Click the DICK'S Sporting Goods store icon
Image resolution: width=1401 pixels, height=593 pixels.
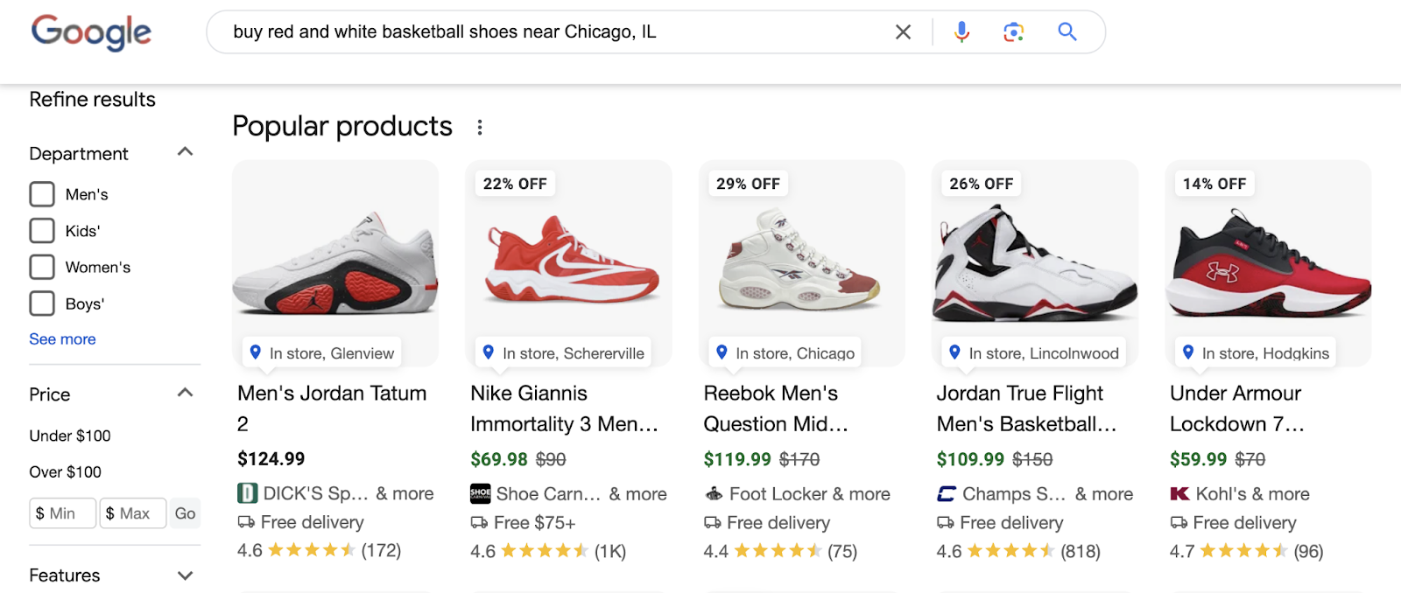point(247,493)
